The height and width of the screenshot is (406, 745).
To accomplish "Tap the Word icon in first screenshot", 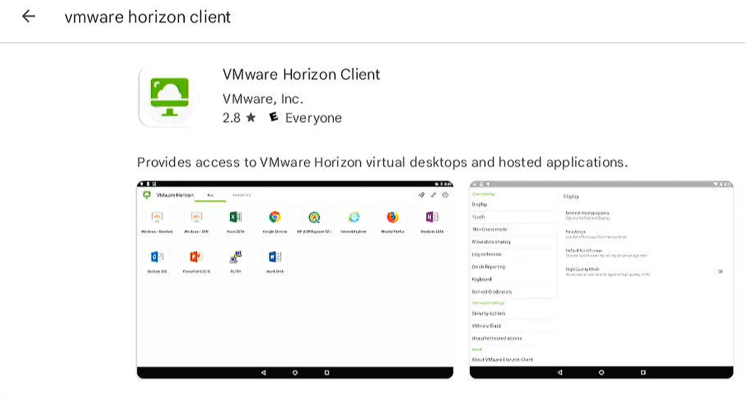I will 274,257.
